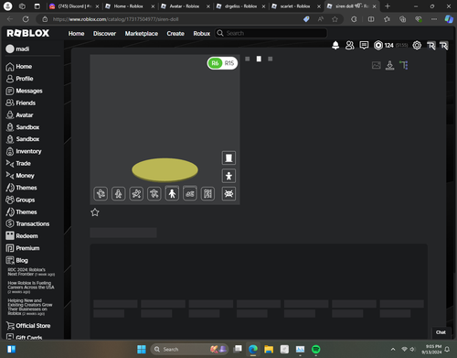
Task: Click the last animation row icon with bars
Action: click(x=207, y=193)
